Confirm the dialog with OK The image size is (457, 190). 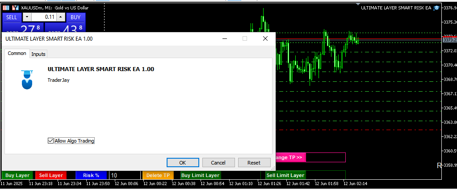pyautogui.click(x=183, y=163)
